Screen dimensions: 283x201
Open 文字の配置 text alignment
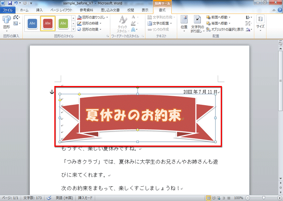pyautogui.click(x=160, y=23)
